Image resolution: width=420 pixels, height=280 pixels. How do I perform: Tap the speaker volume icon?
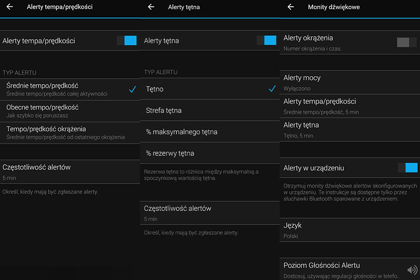(x=412, y=269)
